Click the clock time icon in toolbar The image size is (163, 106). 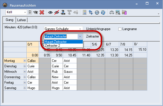click(x=97, y=13)
